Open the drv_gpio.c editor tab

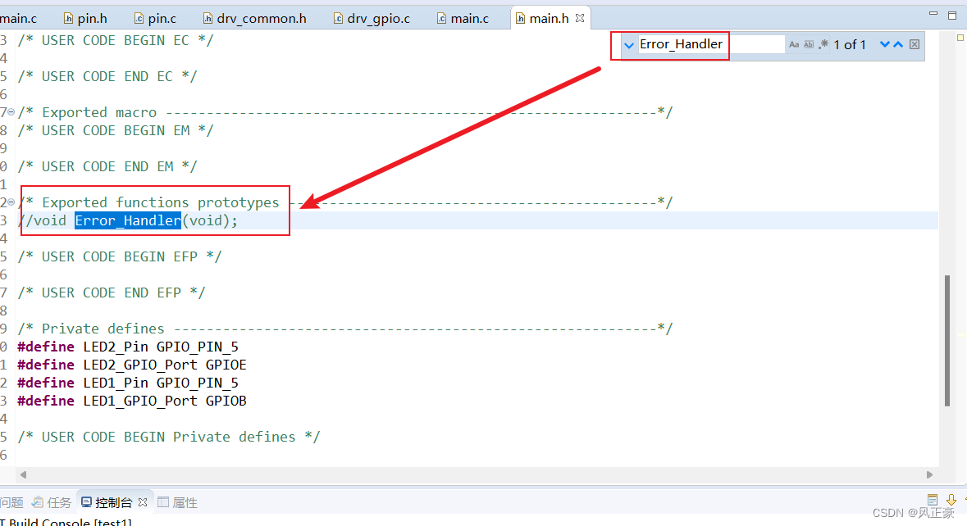pyautogui.click(x=372, y=19)
